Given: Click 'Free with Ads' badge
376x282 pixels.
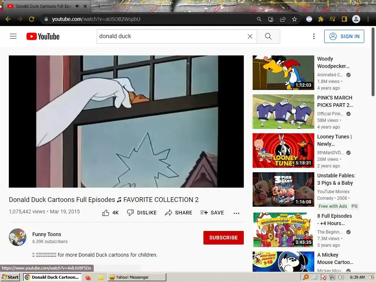Looking at the screenshot, I should 333,206.
